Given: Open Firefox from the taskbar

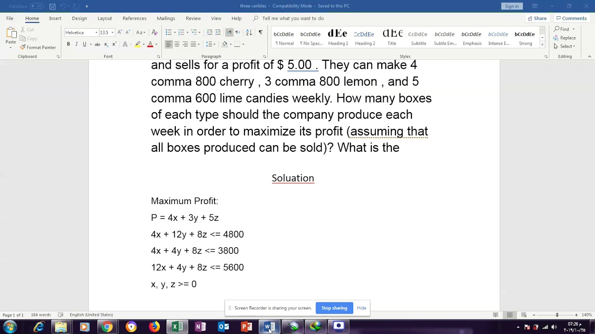Looking at the screenshot, I should click(154, 327).
